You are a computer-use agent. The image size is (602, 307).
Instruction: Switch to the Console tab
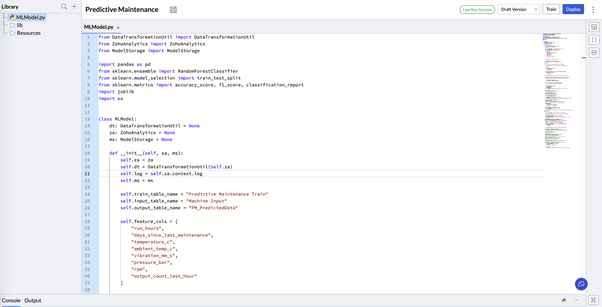(x=11, y=300)
